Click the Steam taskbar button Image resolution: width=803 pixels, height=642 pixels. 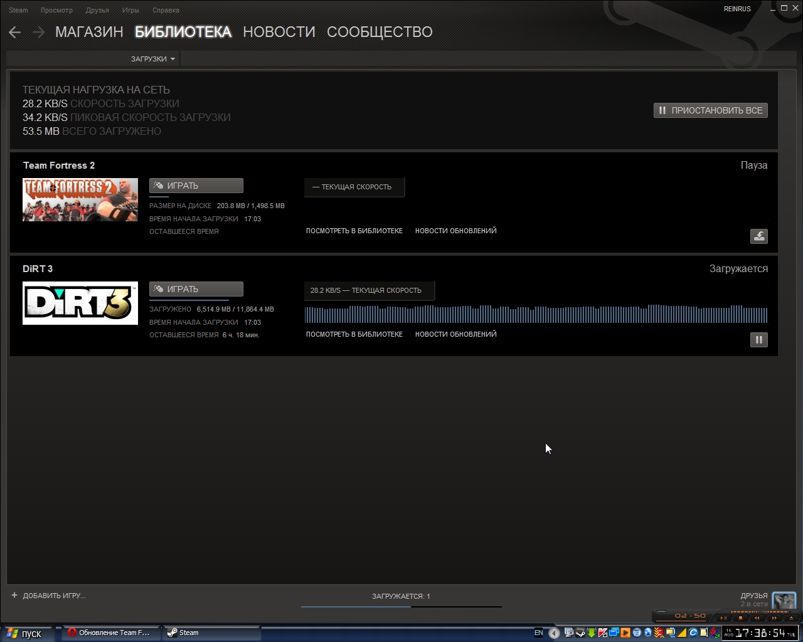[x=211, y=633]
